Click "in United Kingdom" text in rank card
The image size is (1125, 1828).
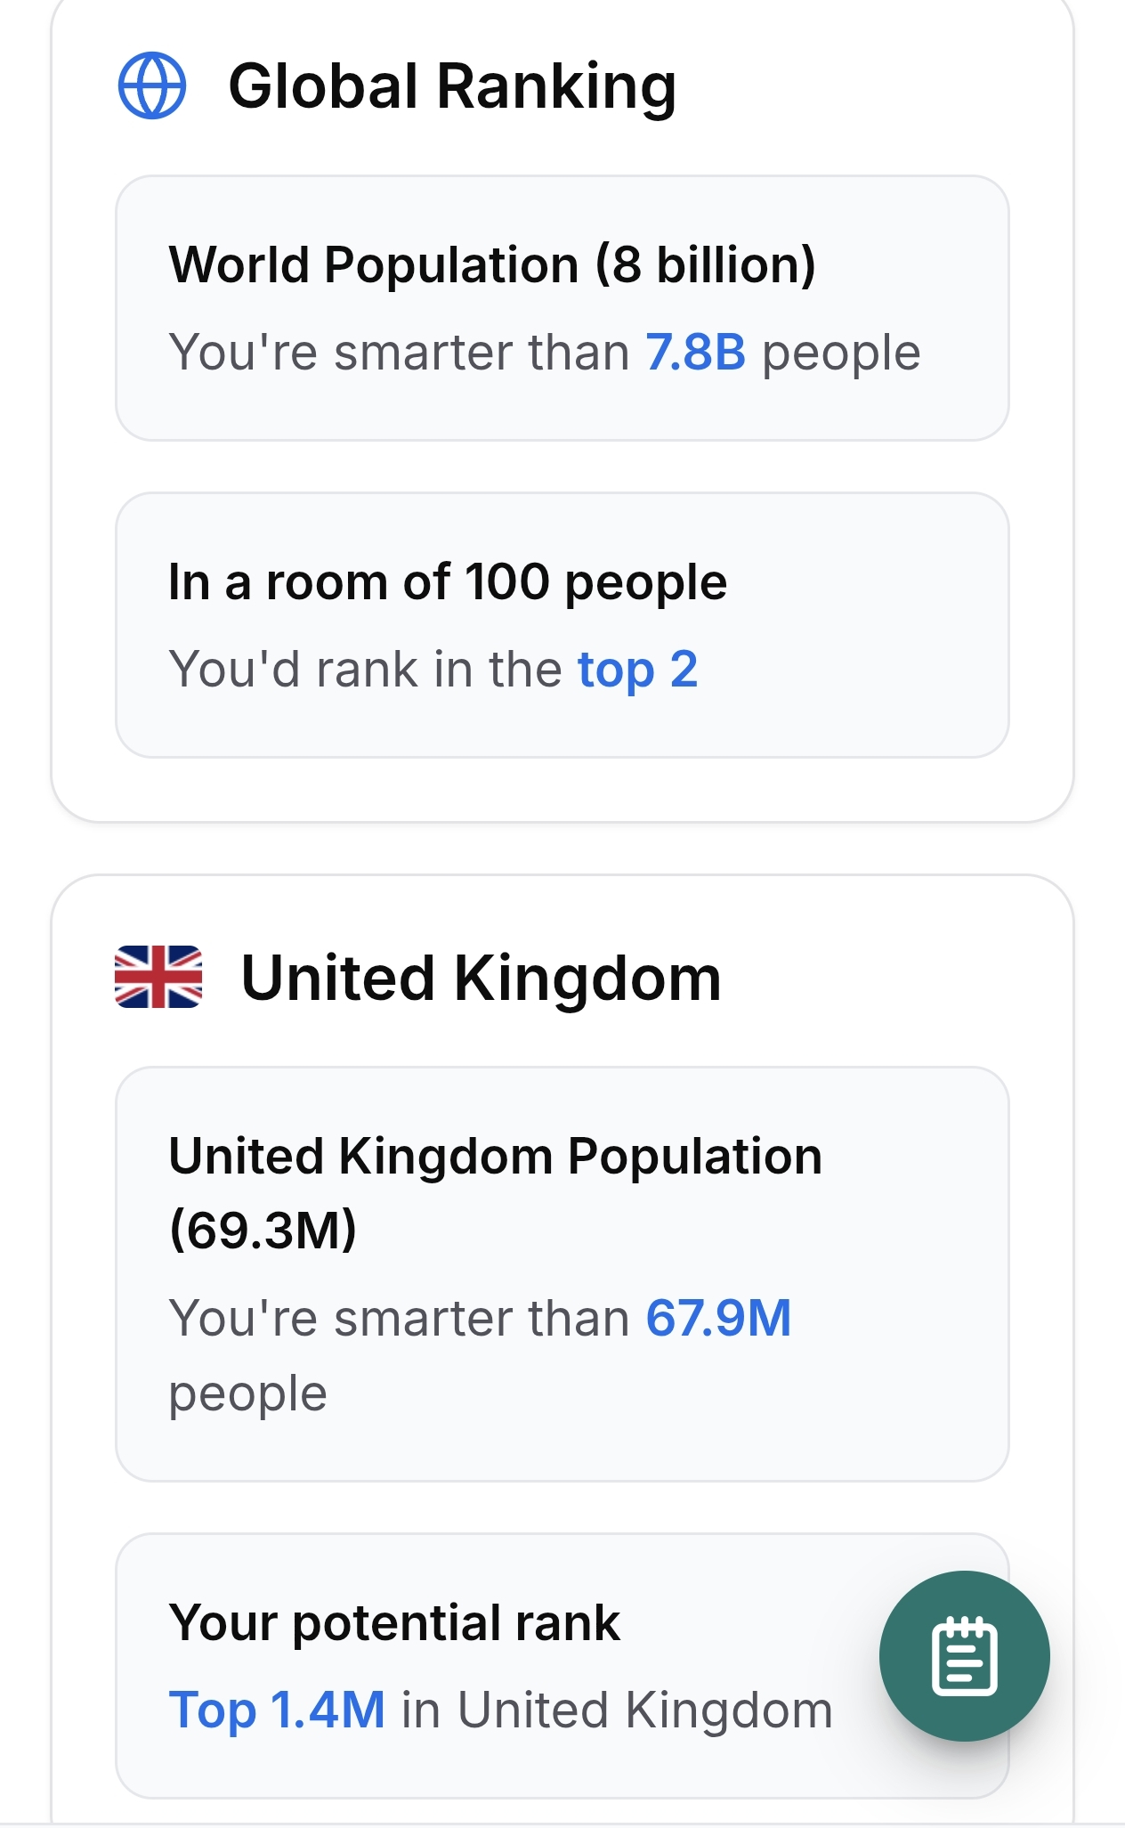coord(617,1710)
